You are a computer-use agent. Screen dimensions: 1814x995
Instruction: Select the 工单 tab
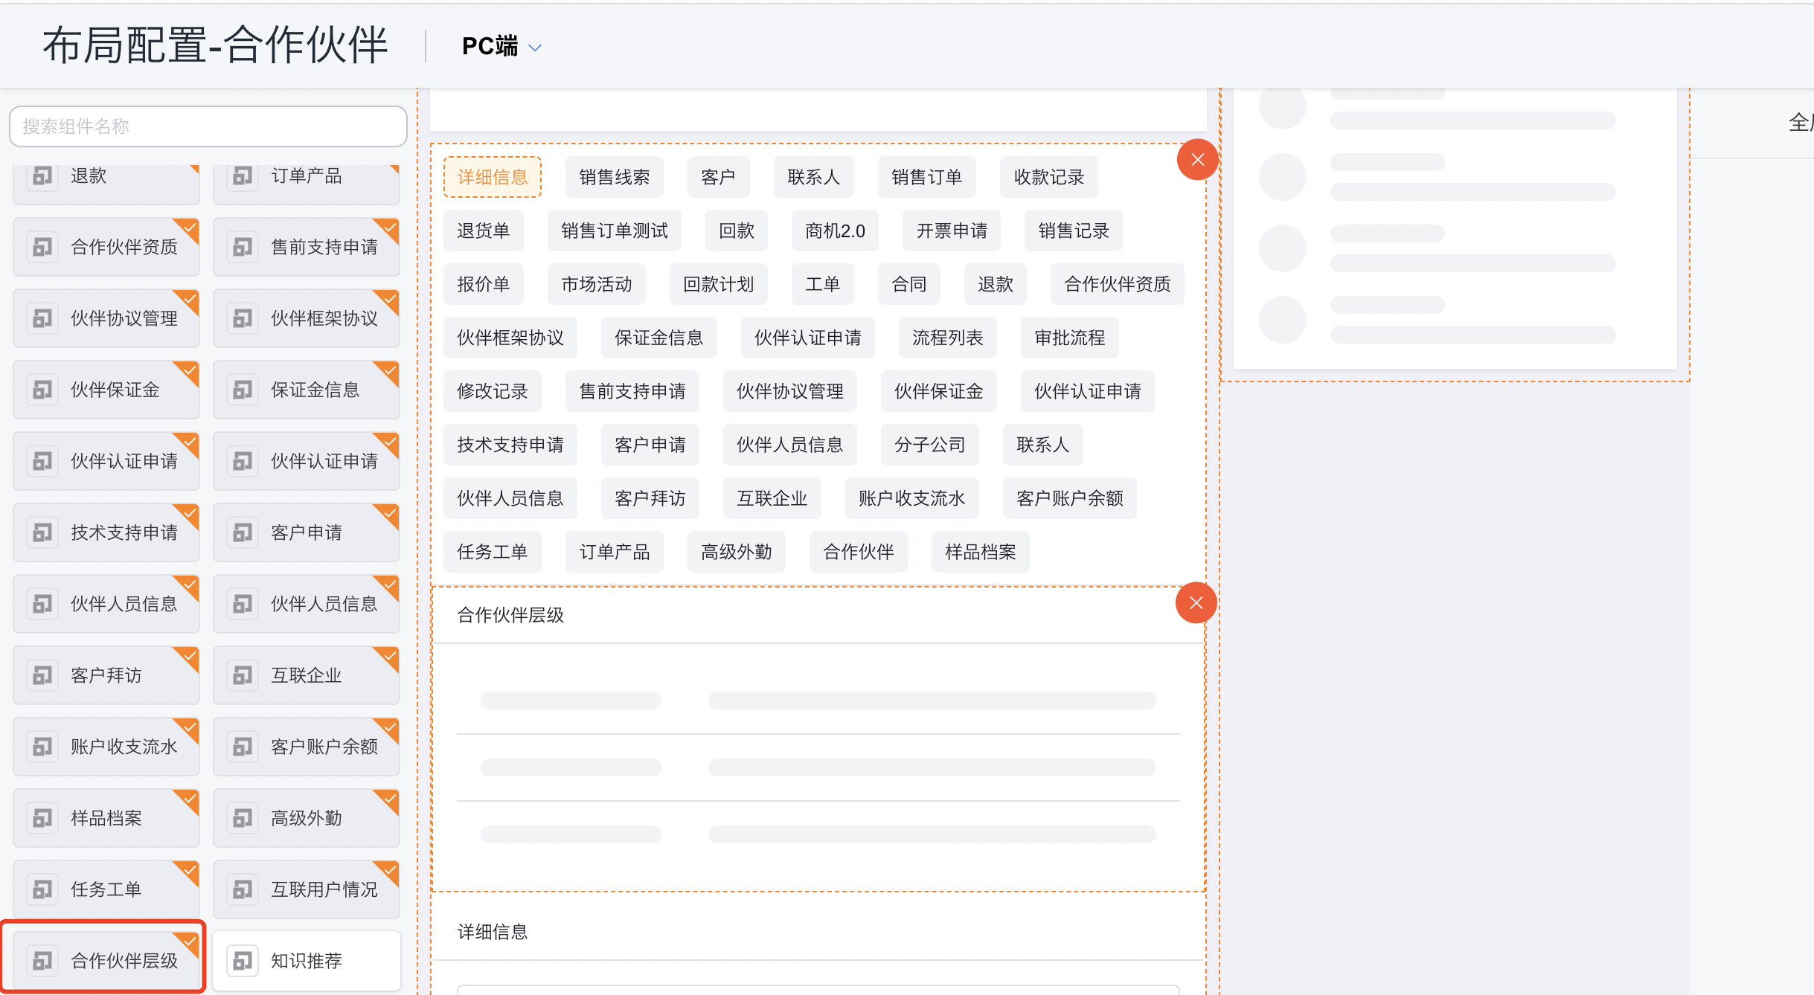coord(823,284)
